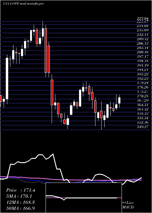Click the 223.04 price axis label
Image resolution: width=152 pixels, height=213 pixels.
coord(142,19)
